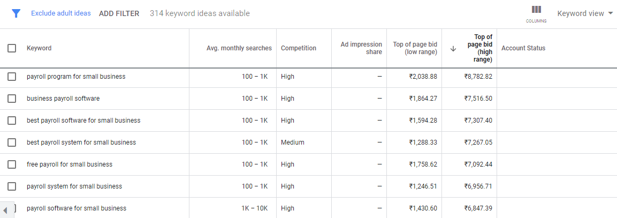Image resolution: width=617 pixels, height=218 pixels.
Task: Check free payroll for small business row
Action: 12,164
